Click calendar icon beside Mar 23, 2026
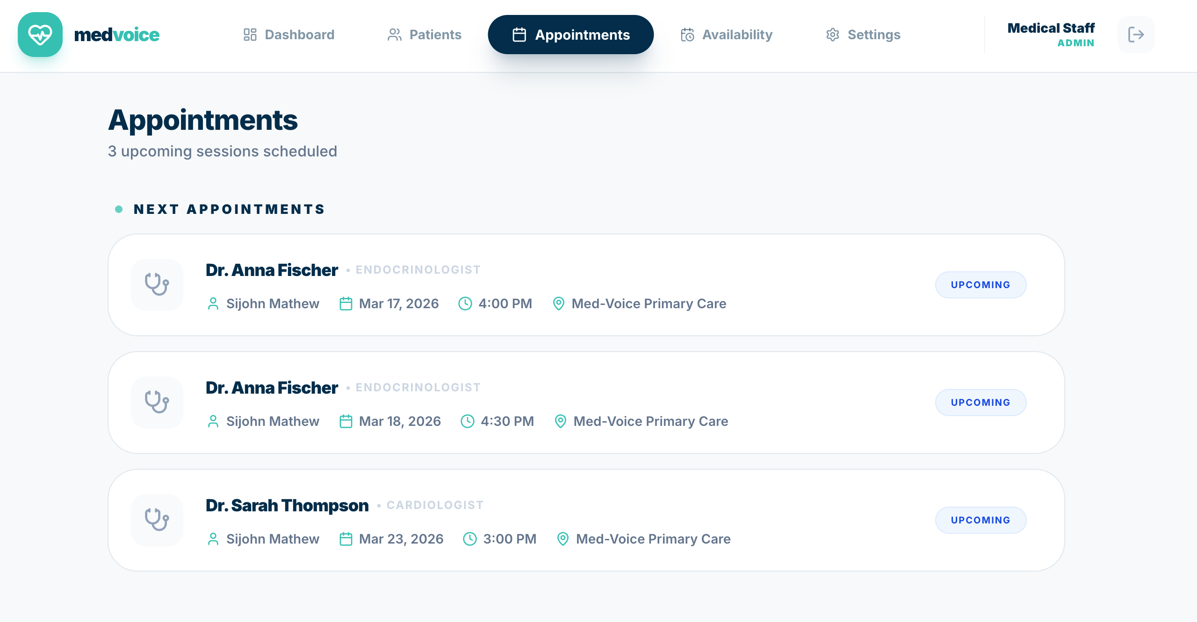 (x=346, y=539)
